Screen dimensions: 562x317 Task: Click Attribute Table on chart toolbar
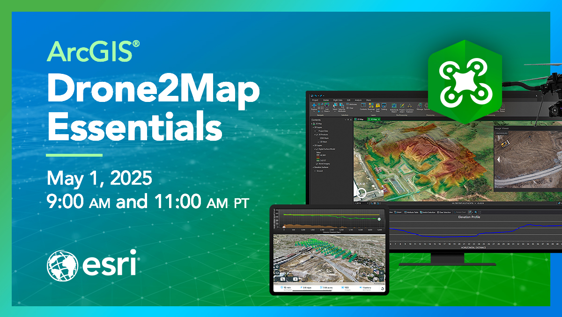pos(411,212)
